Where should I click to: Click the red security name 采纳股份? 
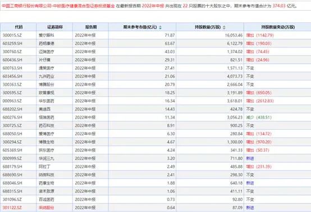click(46, 208)
